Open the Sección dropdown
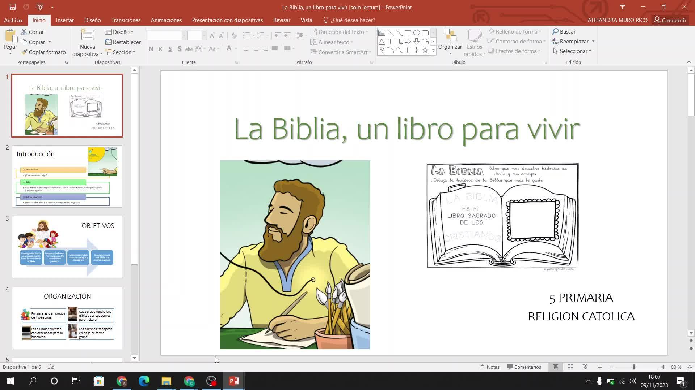Screen dimensions: 695x390 [121, 52]
